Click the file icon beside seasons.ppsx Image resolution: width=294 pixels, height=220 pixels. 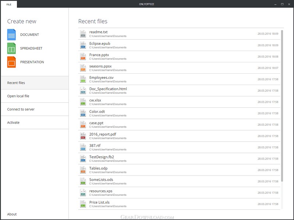[x=83, y=68]
